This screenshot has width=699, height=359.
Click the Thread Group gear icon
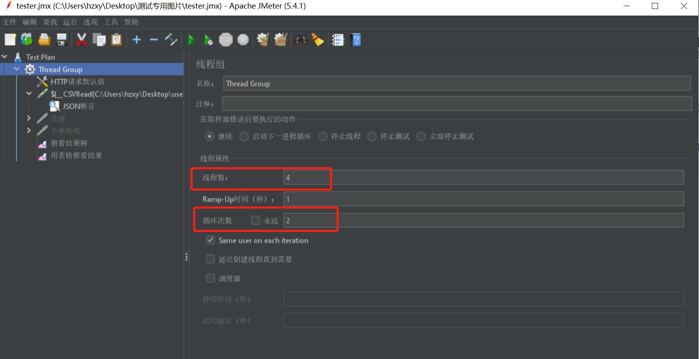pyautogui.click(x=30, y=69)
